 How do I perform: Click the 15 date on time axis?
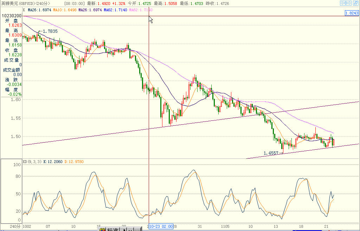point(98,226)
